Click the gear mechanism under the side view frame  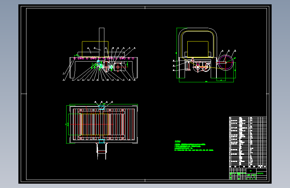[202, 67]
